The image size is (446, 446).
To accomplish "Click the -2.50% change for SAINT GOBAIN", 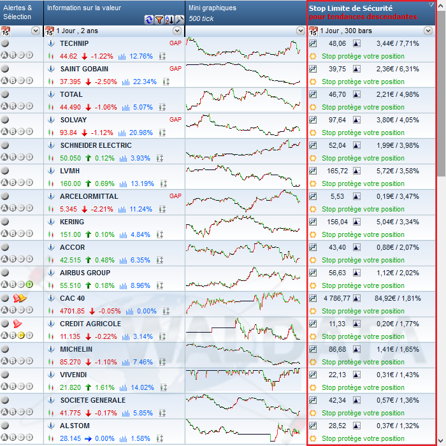I will coord(106,82).
